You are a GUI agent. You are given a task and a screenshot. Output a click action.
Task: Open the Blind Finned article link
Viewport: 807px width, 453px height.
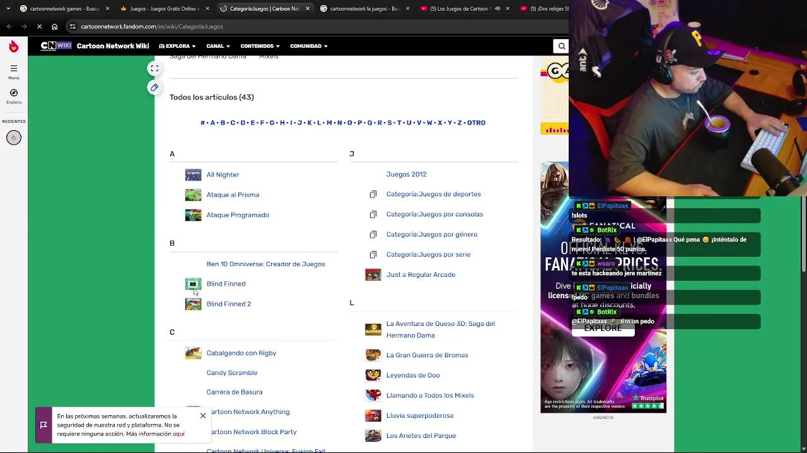tap(226, 284)
